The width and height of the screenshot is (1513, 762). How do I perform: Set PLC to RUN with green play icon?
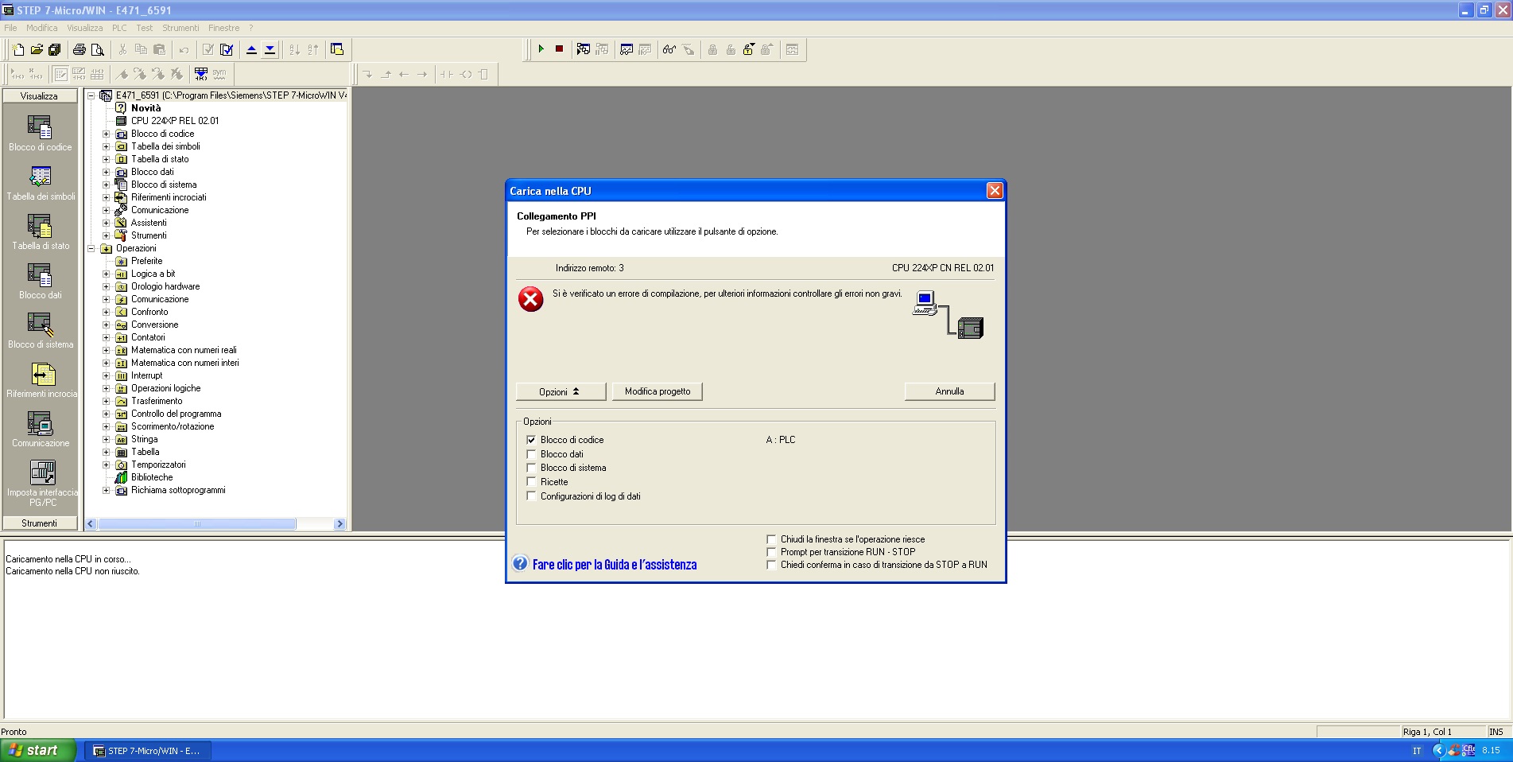click(541, 49)
